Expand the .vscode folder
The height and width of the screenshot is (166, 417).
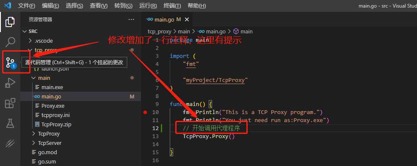pyautogui.click(x=81, y=41)
